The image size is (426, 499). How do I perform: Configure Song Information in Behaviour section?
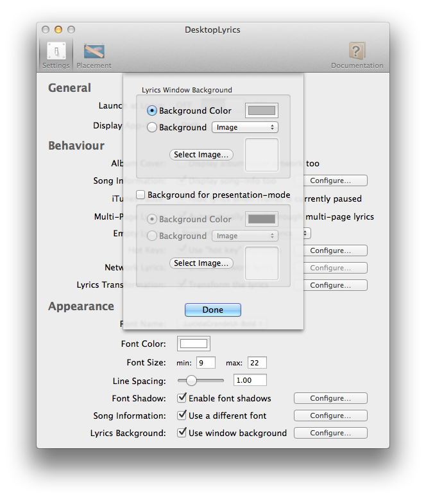335,180
